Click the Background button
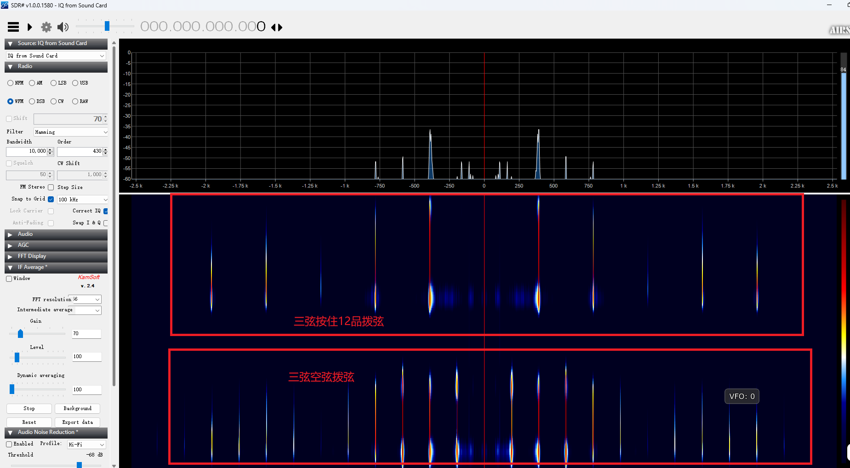Screen dimensions: 850x468 [x=77, y=408]
